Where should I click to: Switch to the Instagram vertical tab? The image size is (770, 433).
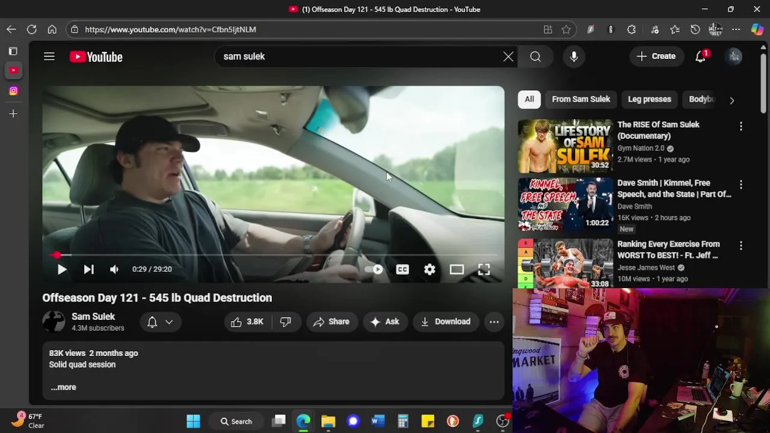pyautogui.click(x=13, y=91)
